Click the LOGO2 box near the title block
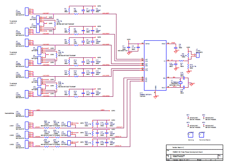 [x=202, y=135]
